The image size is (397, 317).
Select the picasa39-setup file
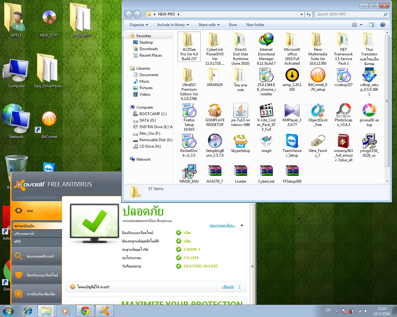369,115
